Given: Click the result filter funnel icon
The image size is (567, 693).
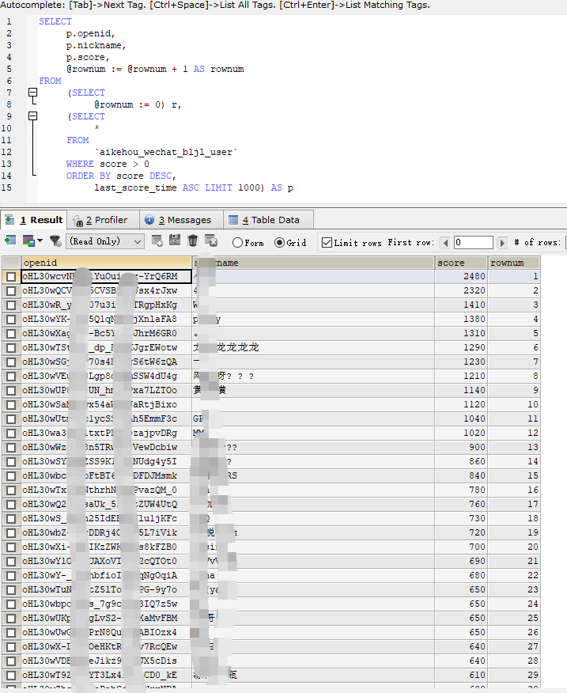Looking at the screenshot, I should [55, 240].
